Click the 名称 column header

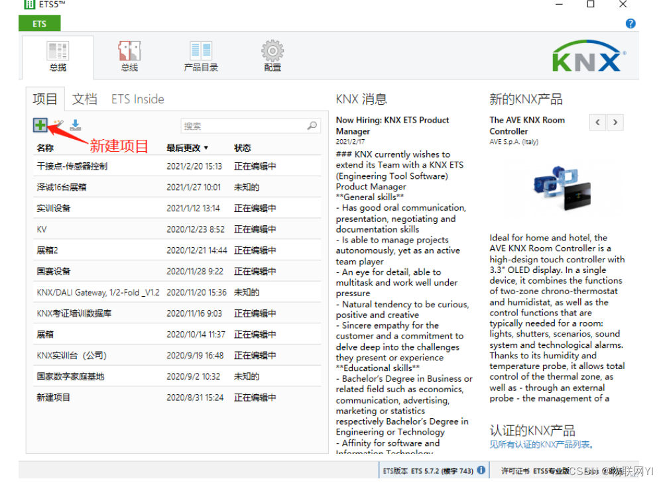[x=45, y=148]
